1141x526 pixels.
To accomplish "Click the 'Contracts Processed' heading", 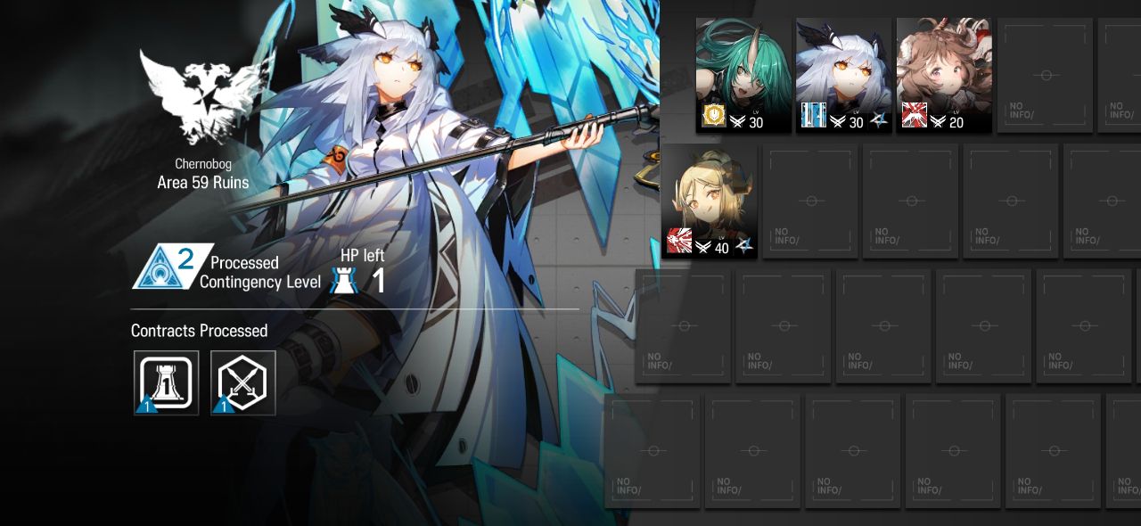I will click(x=199, y=331).
